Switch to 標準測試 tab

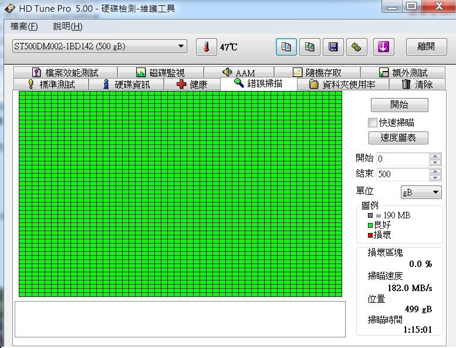(51, 85)
